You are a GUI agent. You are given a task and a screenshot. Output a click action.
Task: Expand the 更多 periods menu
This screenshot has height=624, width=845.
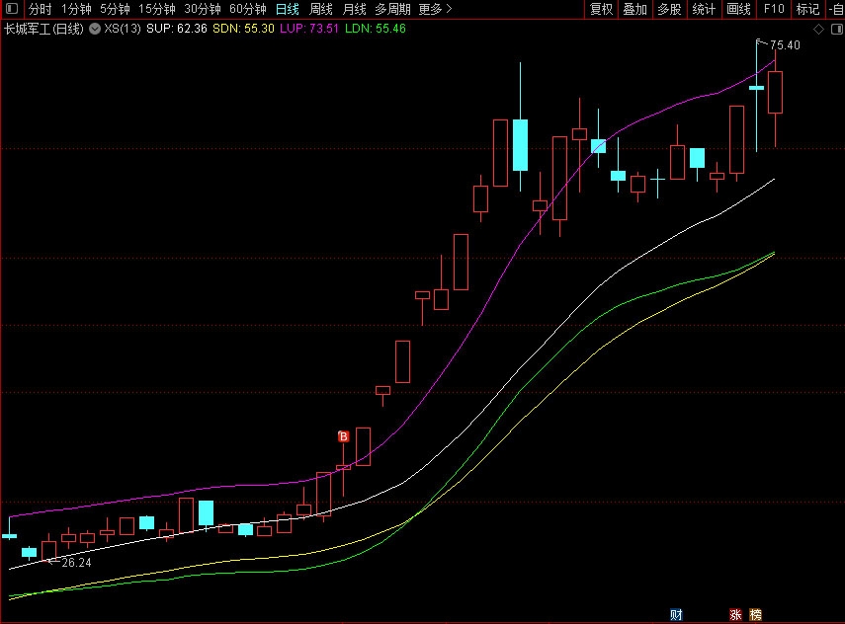pyautogui.click(x=436, y=9)
